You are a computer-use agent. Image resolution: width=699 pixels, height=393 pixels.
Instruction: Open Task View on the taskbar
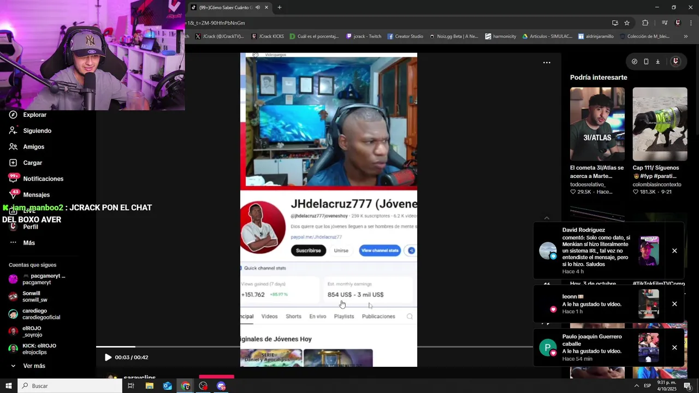pos(131,386)
